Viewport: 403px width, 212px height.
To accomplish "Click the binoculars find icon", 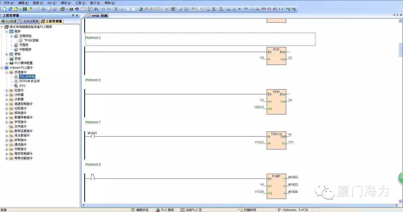I will point(96,9).
